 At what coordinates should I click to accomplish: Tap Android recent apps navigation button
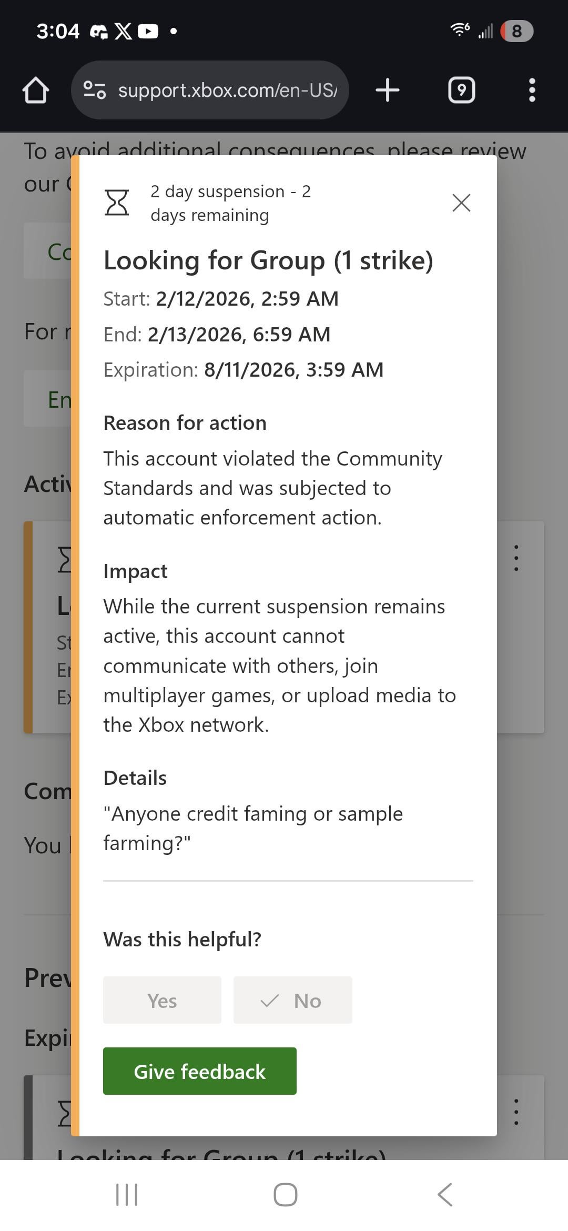click(126, 1195)
